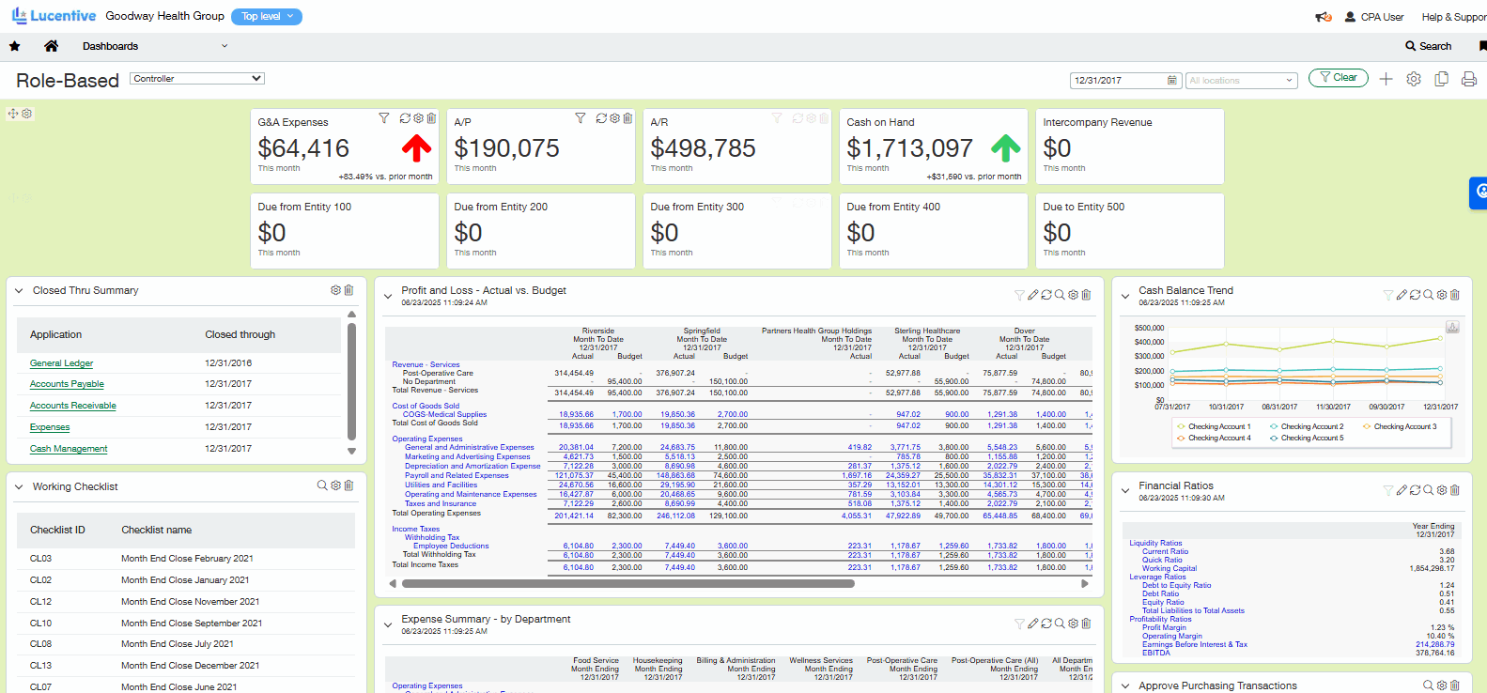Image resolution: width=1487 pixels, height=693 pixels.
Task: Open the Accounts Payable link
Action: (x=67, y=384)
